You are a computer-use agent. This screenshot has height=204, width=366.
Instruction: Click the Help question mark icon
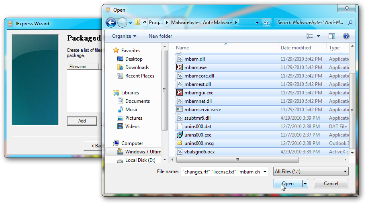pyautogui.click(x=346, y=36)
